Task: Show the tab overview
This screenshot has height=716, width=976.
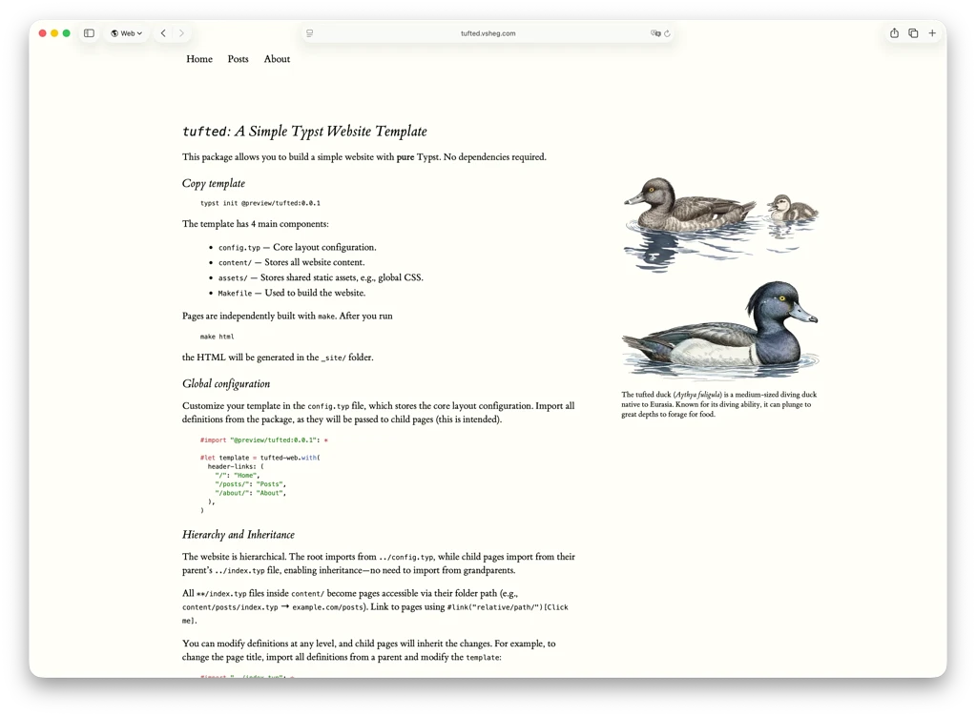Action: [x=913, y=33]
